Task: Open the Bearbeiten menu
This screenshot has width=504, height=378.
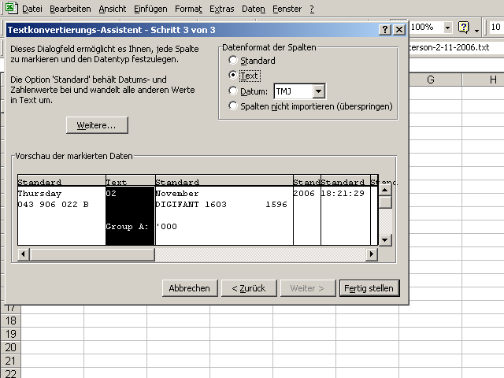Action: coord(70,9)
